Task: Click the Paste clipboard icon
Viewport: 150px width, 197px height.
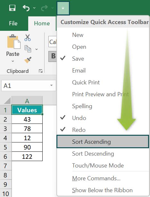Action: pyautogui.click(x=14, y=41)
